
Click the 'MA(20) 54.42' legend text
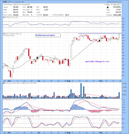[9, 36]
